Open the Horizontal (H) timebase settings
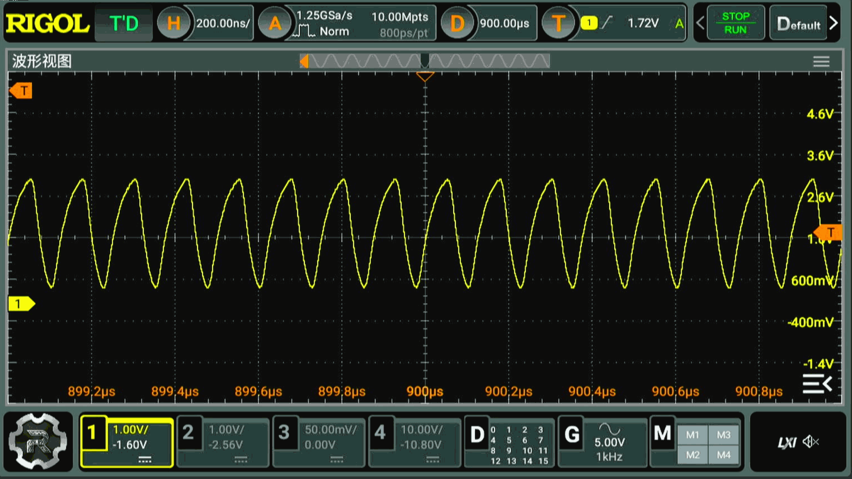This screenshot has height=479, width=852. (174, 23)
